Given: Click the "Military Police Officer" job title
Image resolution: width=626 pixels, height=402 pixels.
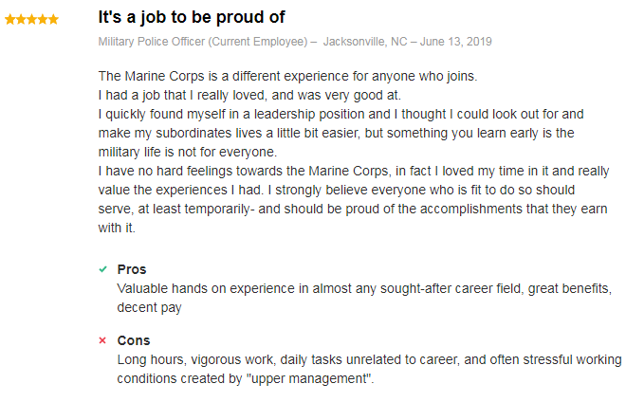Looking at the screenshot, I should click(151, 42).
